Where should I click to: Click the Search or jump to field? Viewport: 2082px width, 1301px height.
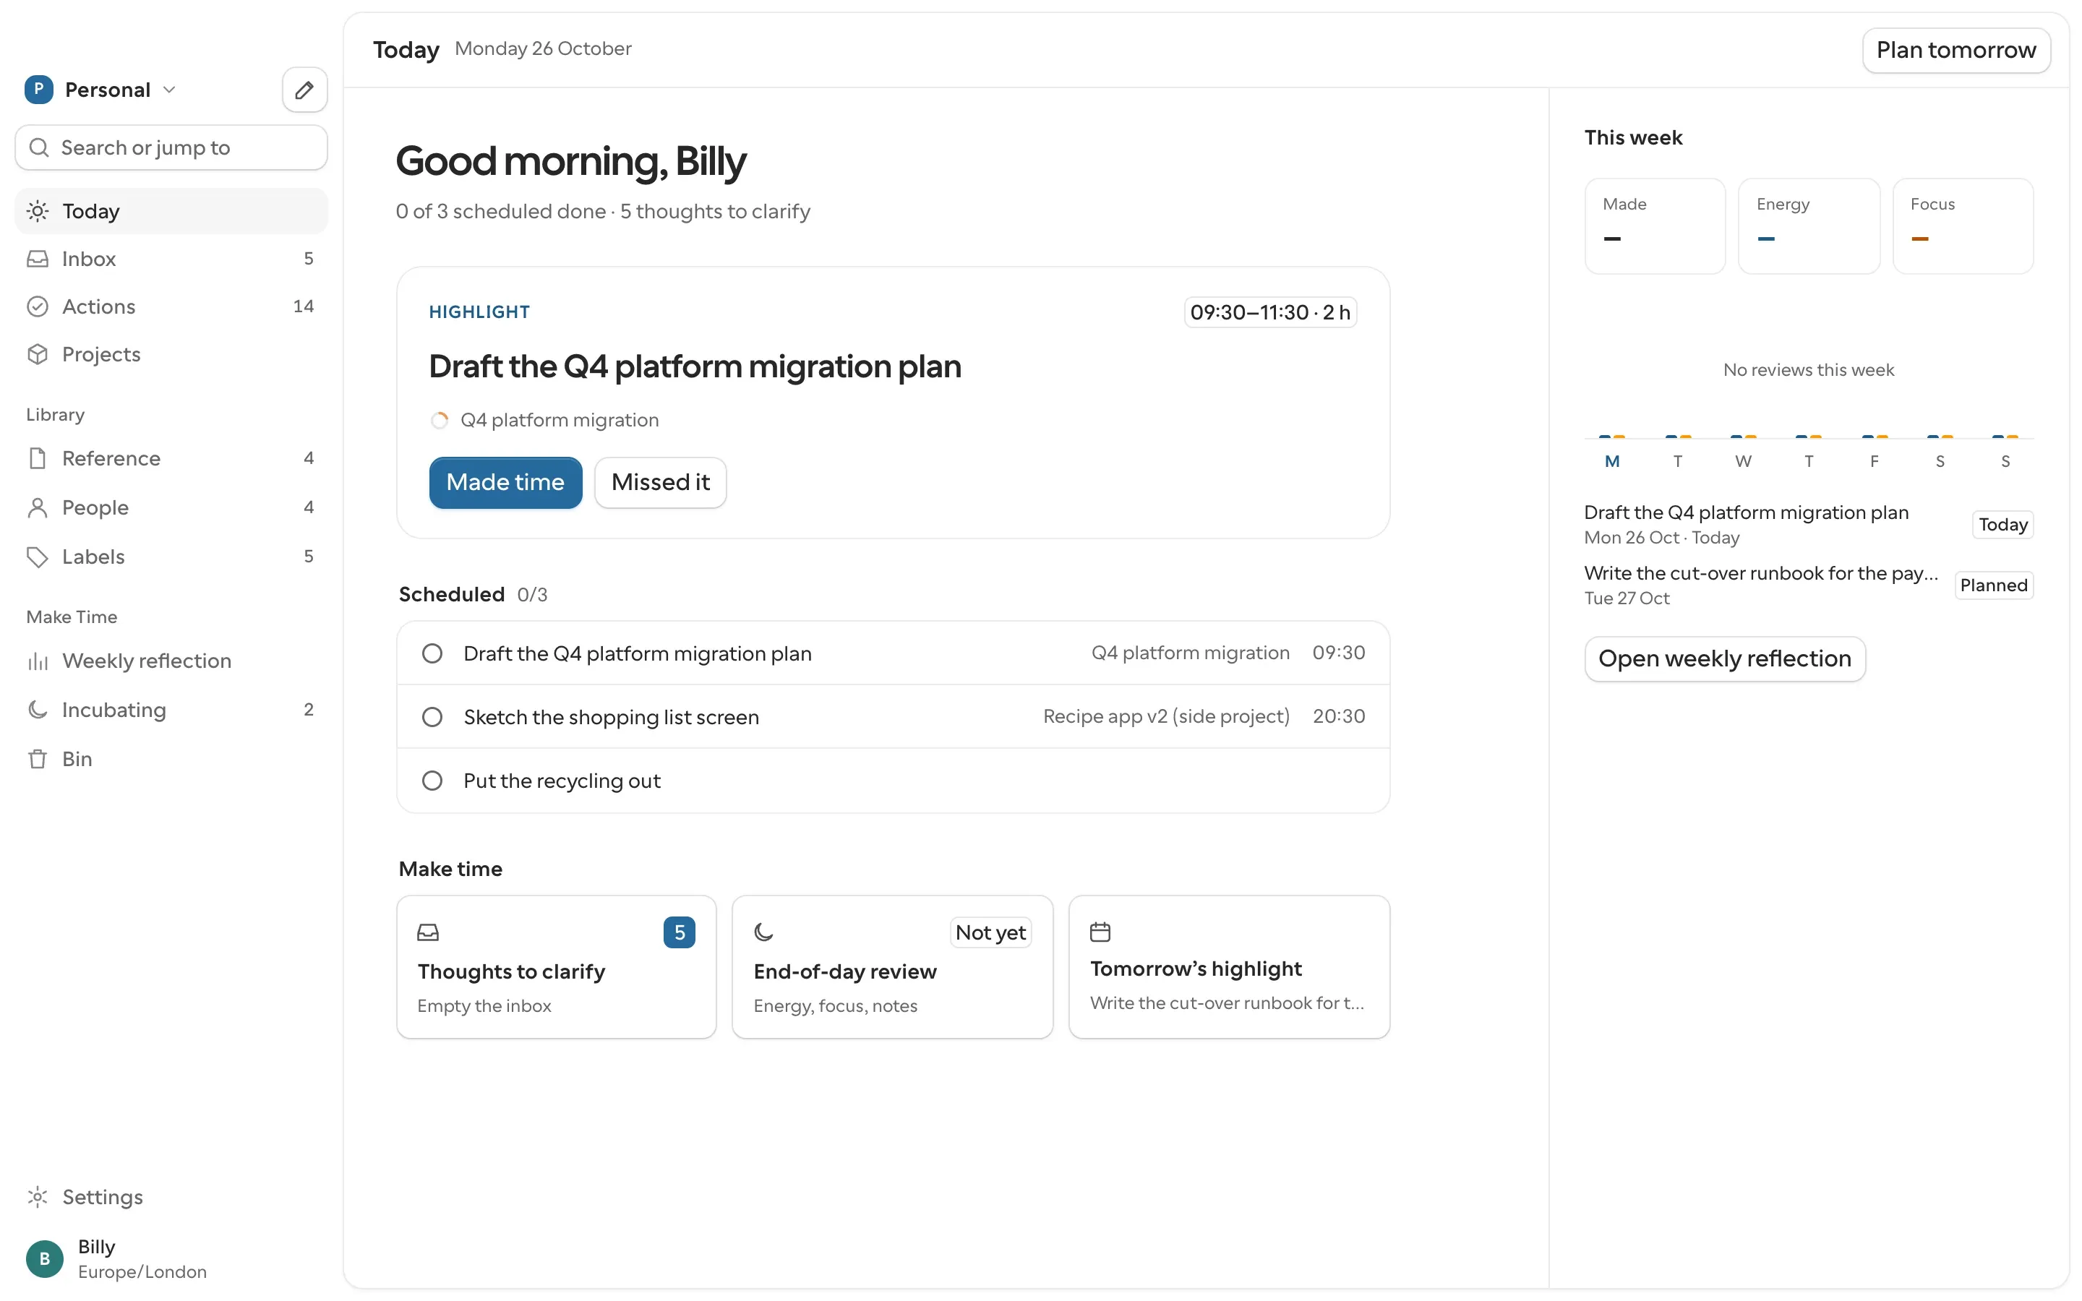(171, 147)
